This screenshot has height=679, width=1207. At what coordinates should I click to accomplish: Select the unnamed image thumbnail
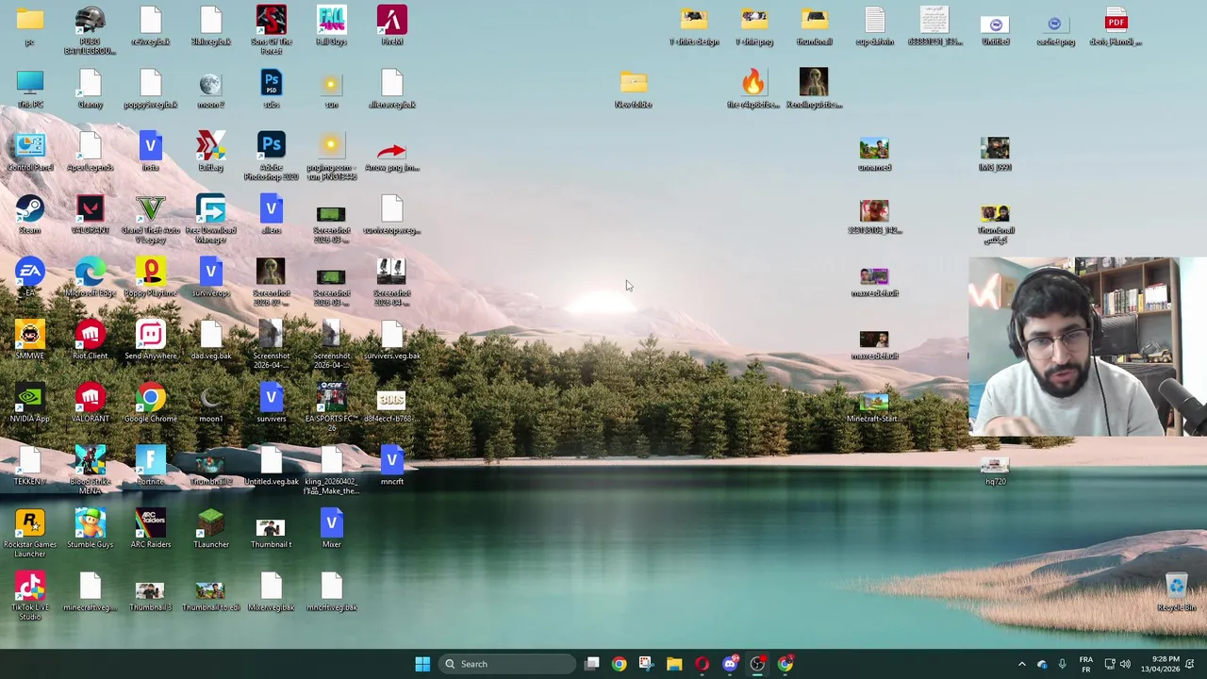click(x=874, y=152)
